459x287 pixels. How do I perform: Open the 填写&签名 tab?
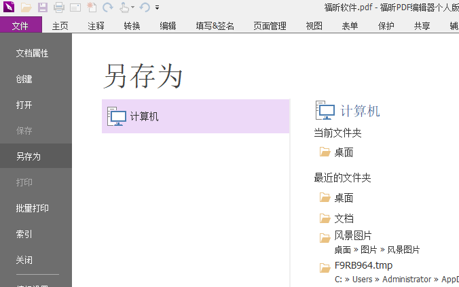215,26
